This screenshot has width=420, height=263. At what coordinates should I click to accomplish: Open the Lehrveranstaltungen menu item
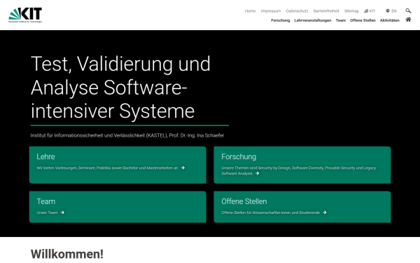coord(313,20)
